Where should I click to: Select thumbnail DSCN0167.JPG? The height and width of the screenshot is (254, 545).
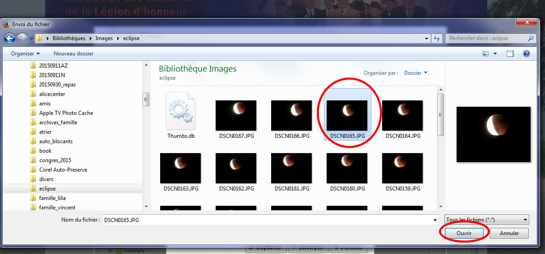[x=236, y=115]
